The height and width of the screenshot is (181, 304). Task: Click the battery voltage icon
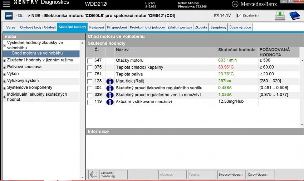click(216, 15)
